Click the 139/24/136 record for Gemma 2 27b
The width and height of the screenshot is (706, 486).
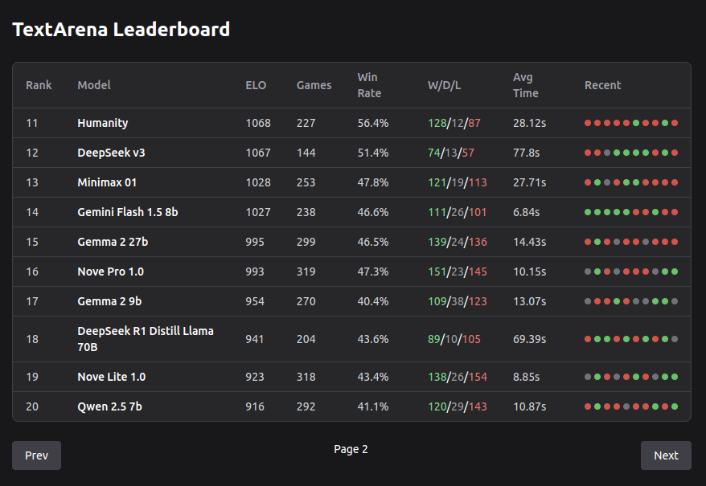[458, 242]
